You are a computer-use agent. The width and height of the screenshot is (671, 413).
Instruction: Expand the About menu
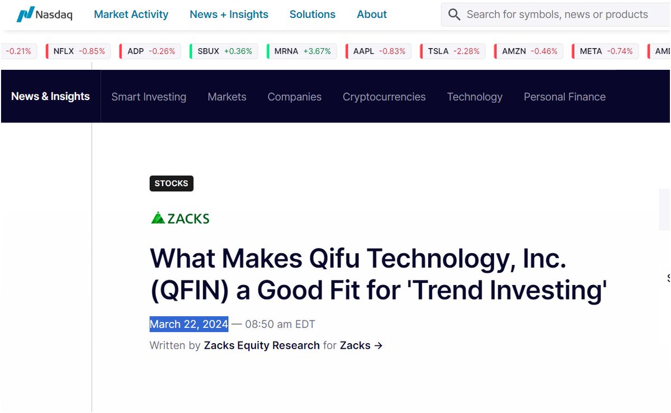tap(371, 15)
